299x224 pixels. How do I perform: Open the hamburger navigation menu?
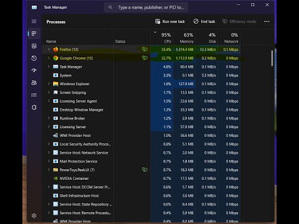34,22
